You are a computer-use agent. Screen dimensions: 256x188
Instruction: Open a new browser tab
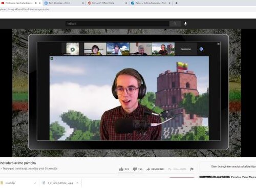coord(176,3)
